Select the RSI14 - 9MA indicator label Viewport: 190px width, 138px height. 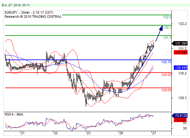point(14,115)
